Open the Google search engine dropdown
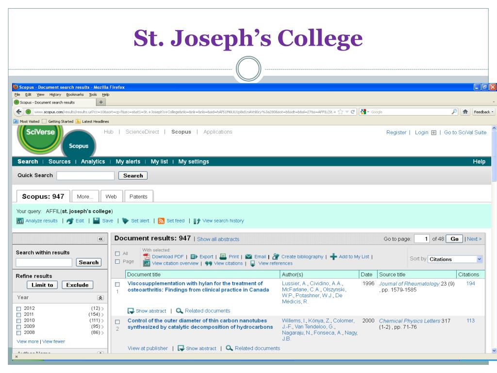Image resolution: width=497 pixels, height=373 pixels. pyautogui.click(x=365, y=112)
